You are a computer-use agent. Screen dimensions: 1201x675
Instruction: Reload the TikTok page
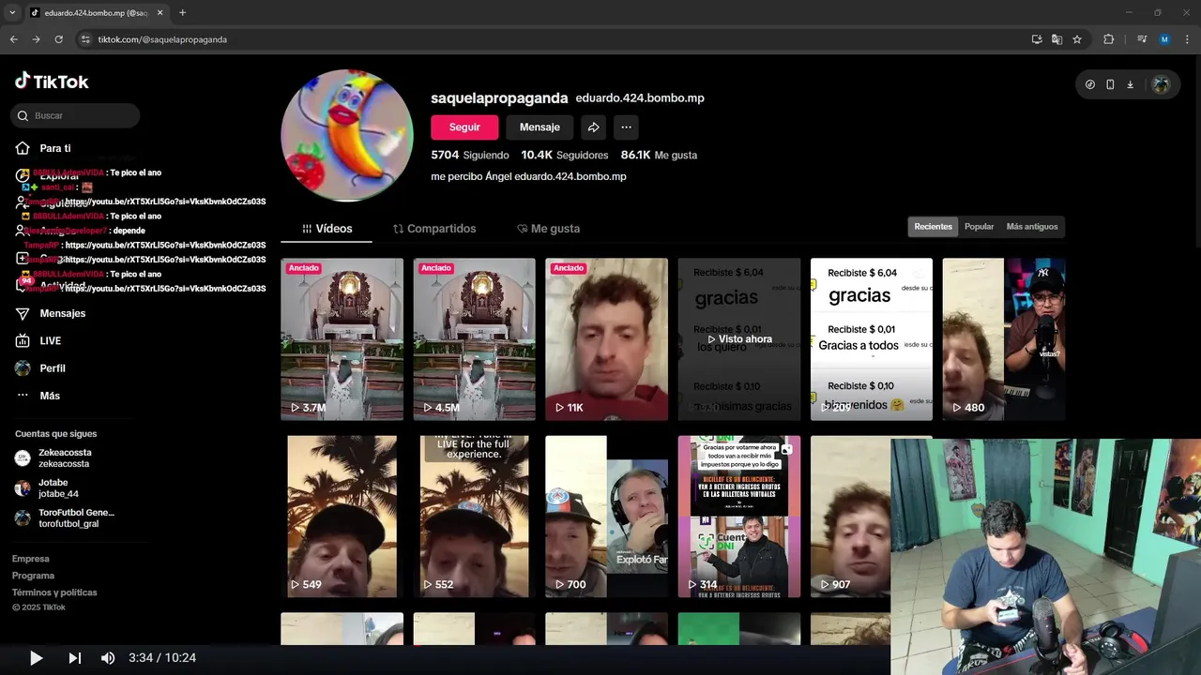click(x=59, y=39)
